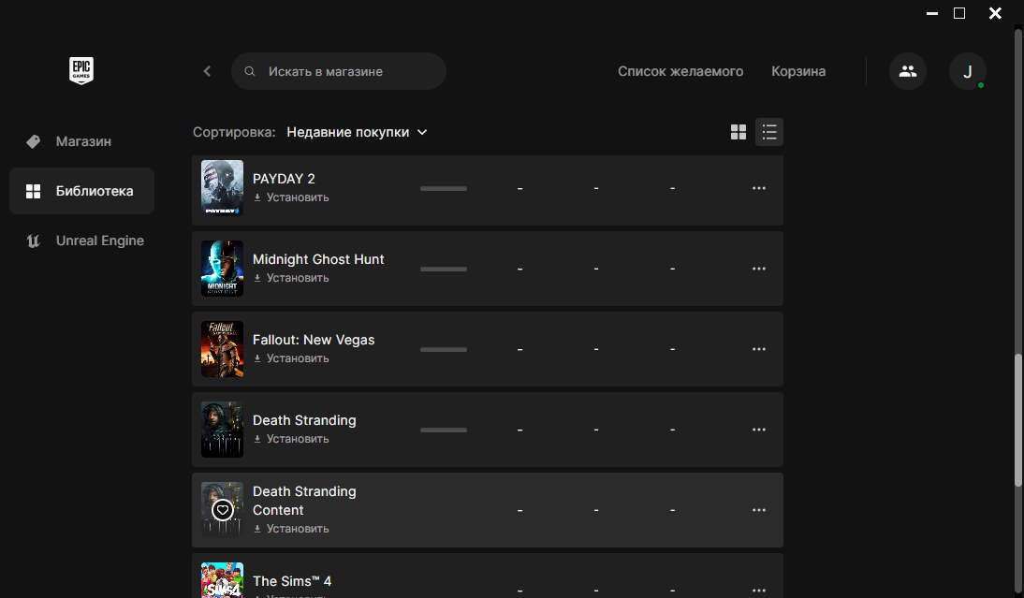This screenshot has height=598, width=1024.
Task: Open Death Stranding Content options menu
Action: (758, 510)
